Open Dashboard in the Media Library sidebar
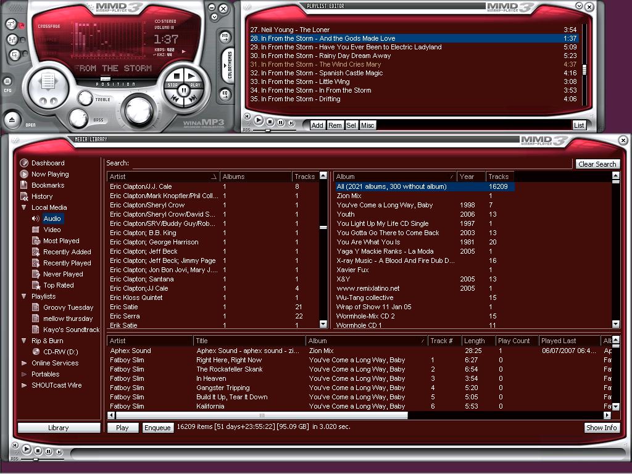Viewport: 632px width, 474px height. pos(48,163)
